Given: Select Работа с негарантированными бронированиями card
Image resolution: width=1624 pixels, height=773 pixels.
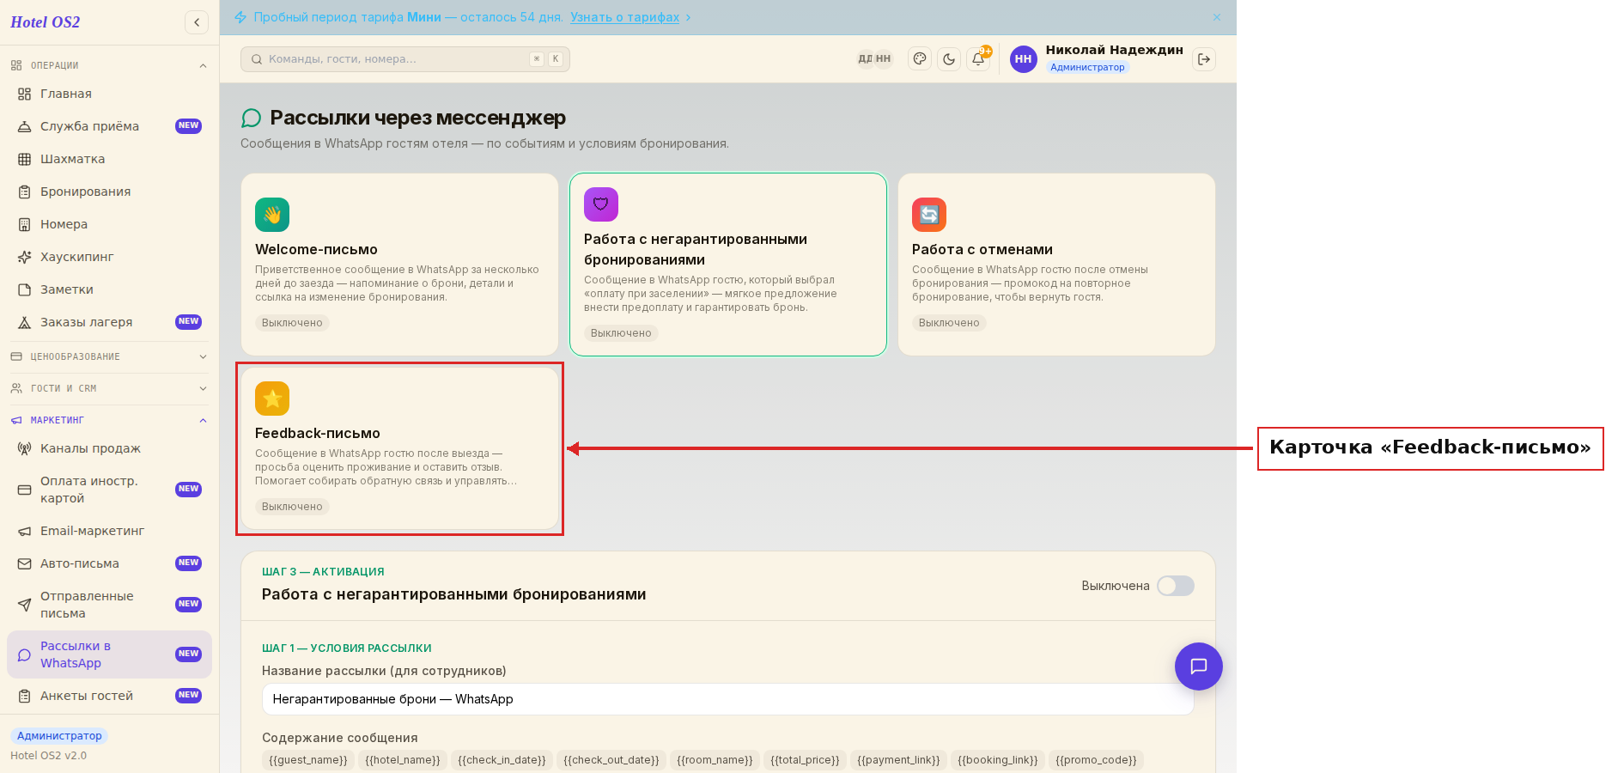Looking at the screenshot, I should [x=728, y=265].
